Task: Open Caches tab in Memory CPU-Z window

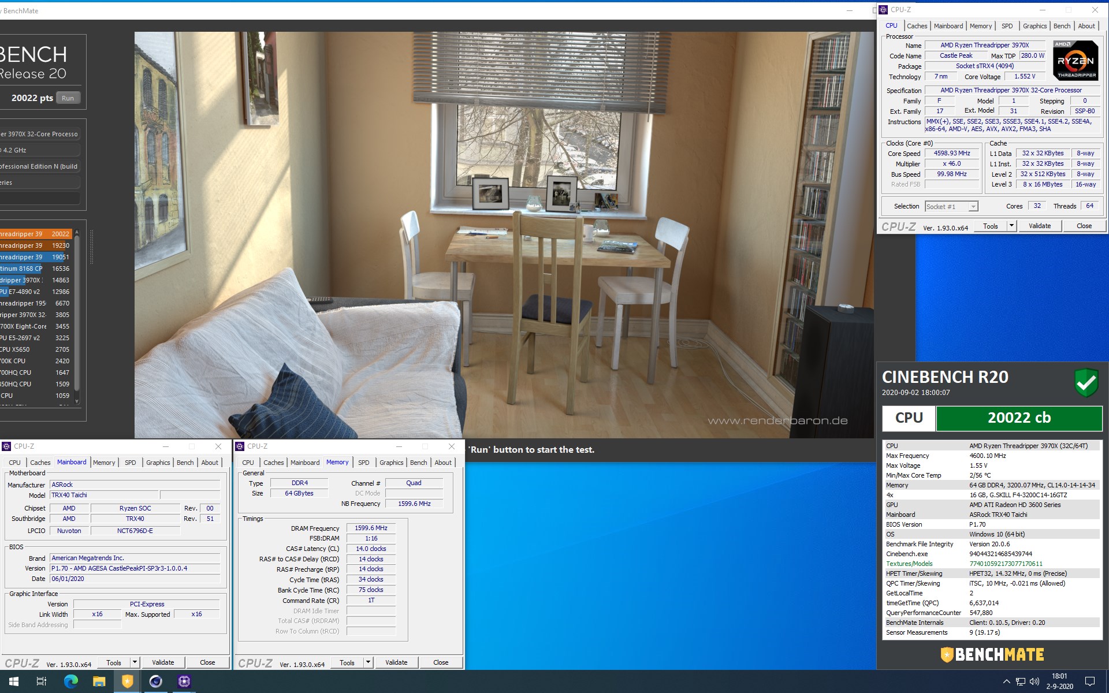Action: click(273, 463)
